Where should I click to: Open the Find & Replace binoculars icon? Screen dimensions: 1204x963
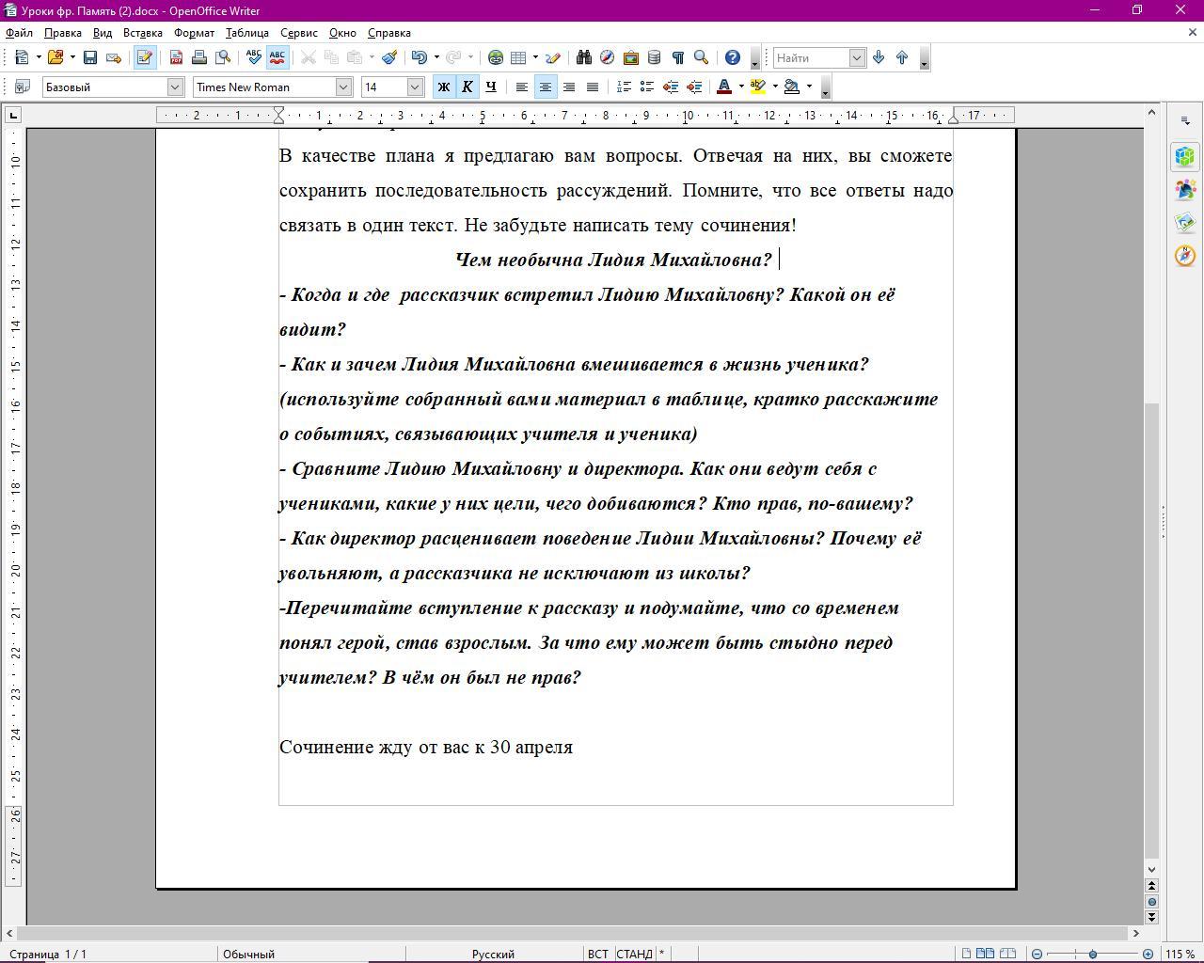coord(583,57)
